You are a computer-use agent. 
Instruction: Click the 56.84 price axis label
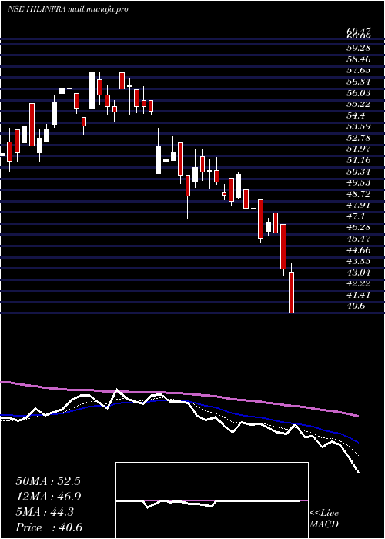pos(359,82)
